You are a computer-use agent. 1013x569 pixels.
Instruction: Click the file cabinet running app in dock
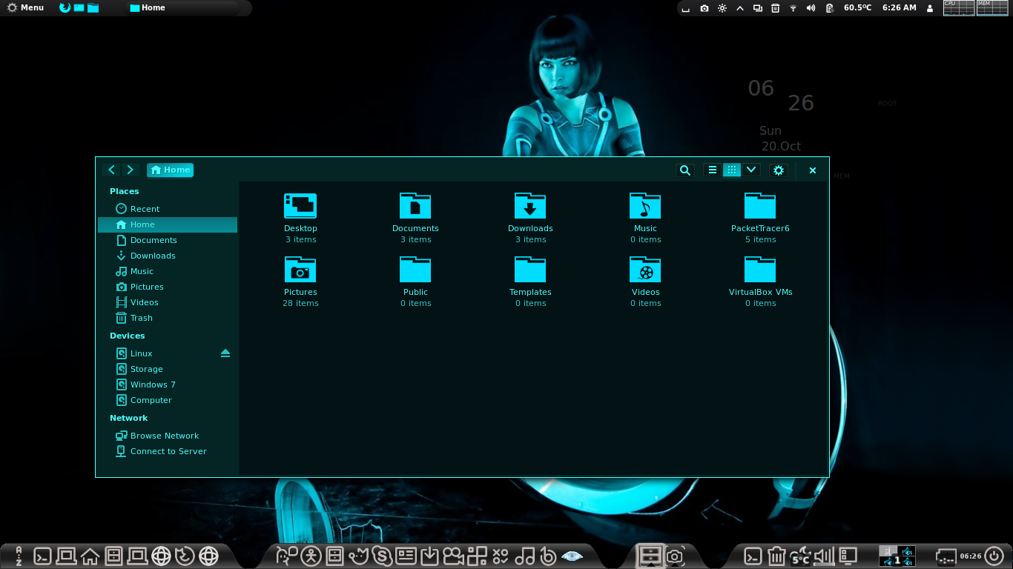[650, 556]
